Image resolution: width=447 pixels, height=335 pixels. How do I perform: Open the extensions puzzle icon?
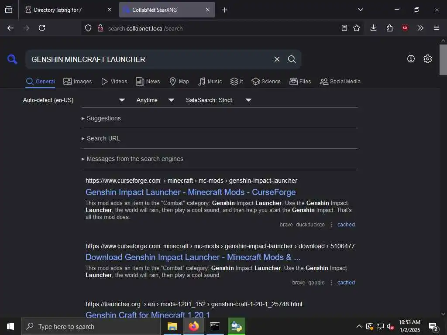coord(389,28)
